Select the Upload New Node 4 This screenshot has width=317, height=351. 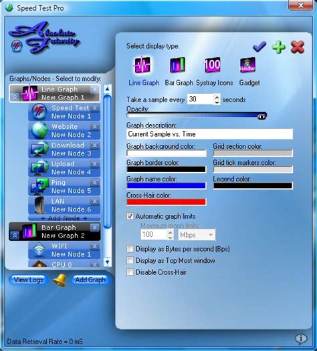tap(64, 168)
